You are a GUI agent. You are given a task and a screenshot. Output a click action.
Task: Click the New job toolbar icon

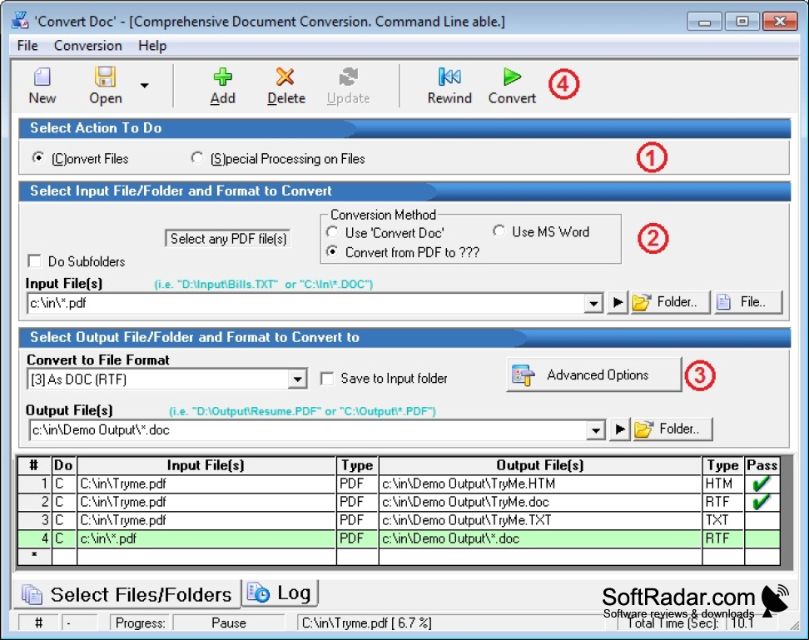42,77
